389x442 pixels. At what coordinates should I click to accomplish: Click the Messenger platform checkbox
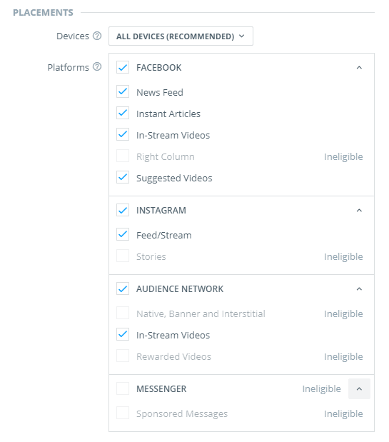click(x=123, y=388)
